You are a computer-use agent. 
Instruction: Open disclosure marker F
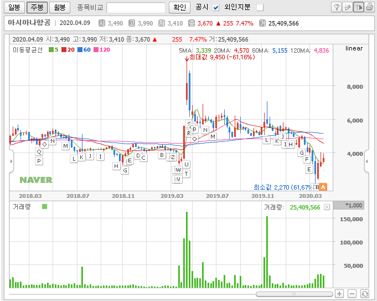[x=307, y=159]
